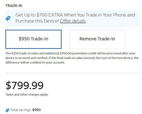This screenshot has width=142, height=114.
Task: Click the word 'Remove' in second button
Action: pyautogui.click(x=88, y=39)
